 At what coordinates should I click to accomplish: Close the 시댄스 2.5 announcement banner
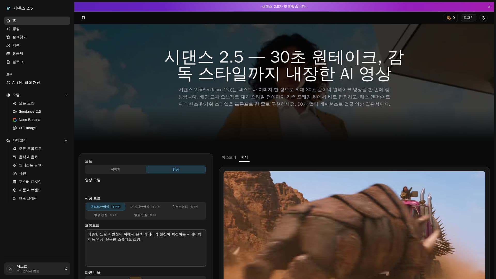click(x=489, y=7)
